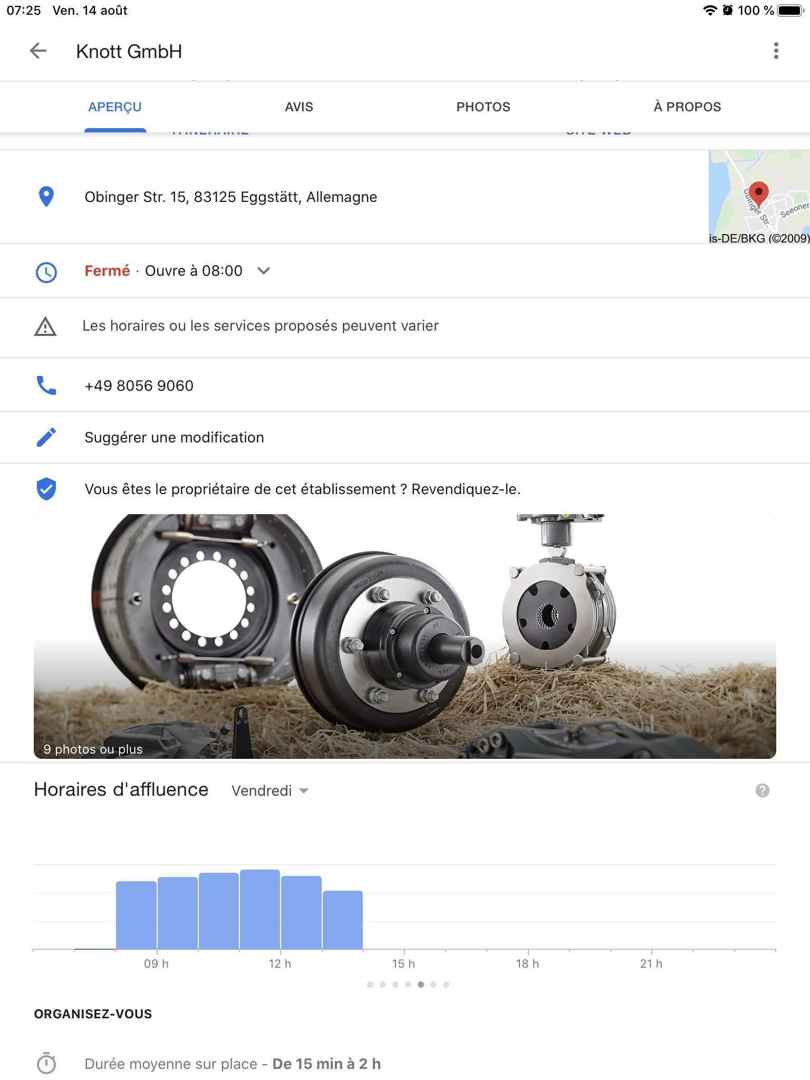Claim the business via Revendiquez-le link

pos(466,489)
